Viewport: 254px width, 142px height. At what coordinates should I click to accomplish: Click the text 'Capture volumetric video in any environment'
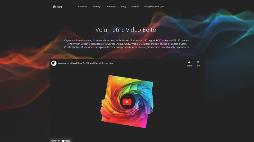90,40
